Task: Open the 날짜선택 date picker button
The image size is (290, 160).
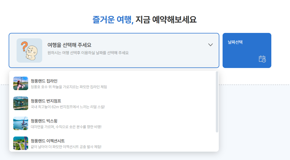Action: [247, 50]
